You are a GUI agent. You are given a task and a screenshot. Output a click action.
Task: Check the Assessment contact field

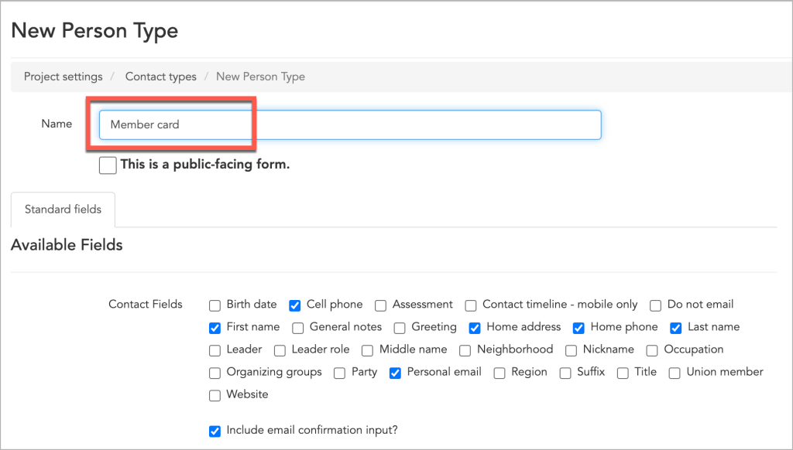coord(380,305)
